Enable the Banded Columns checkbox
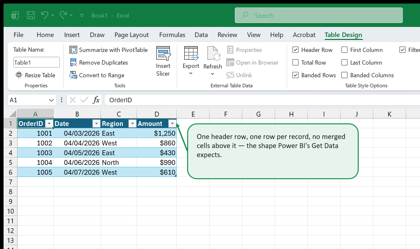Viewport: 420px width, 249px height. [x=344, y=75]
